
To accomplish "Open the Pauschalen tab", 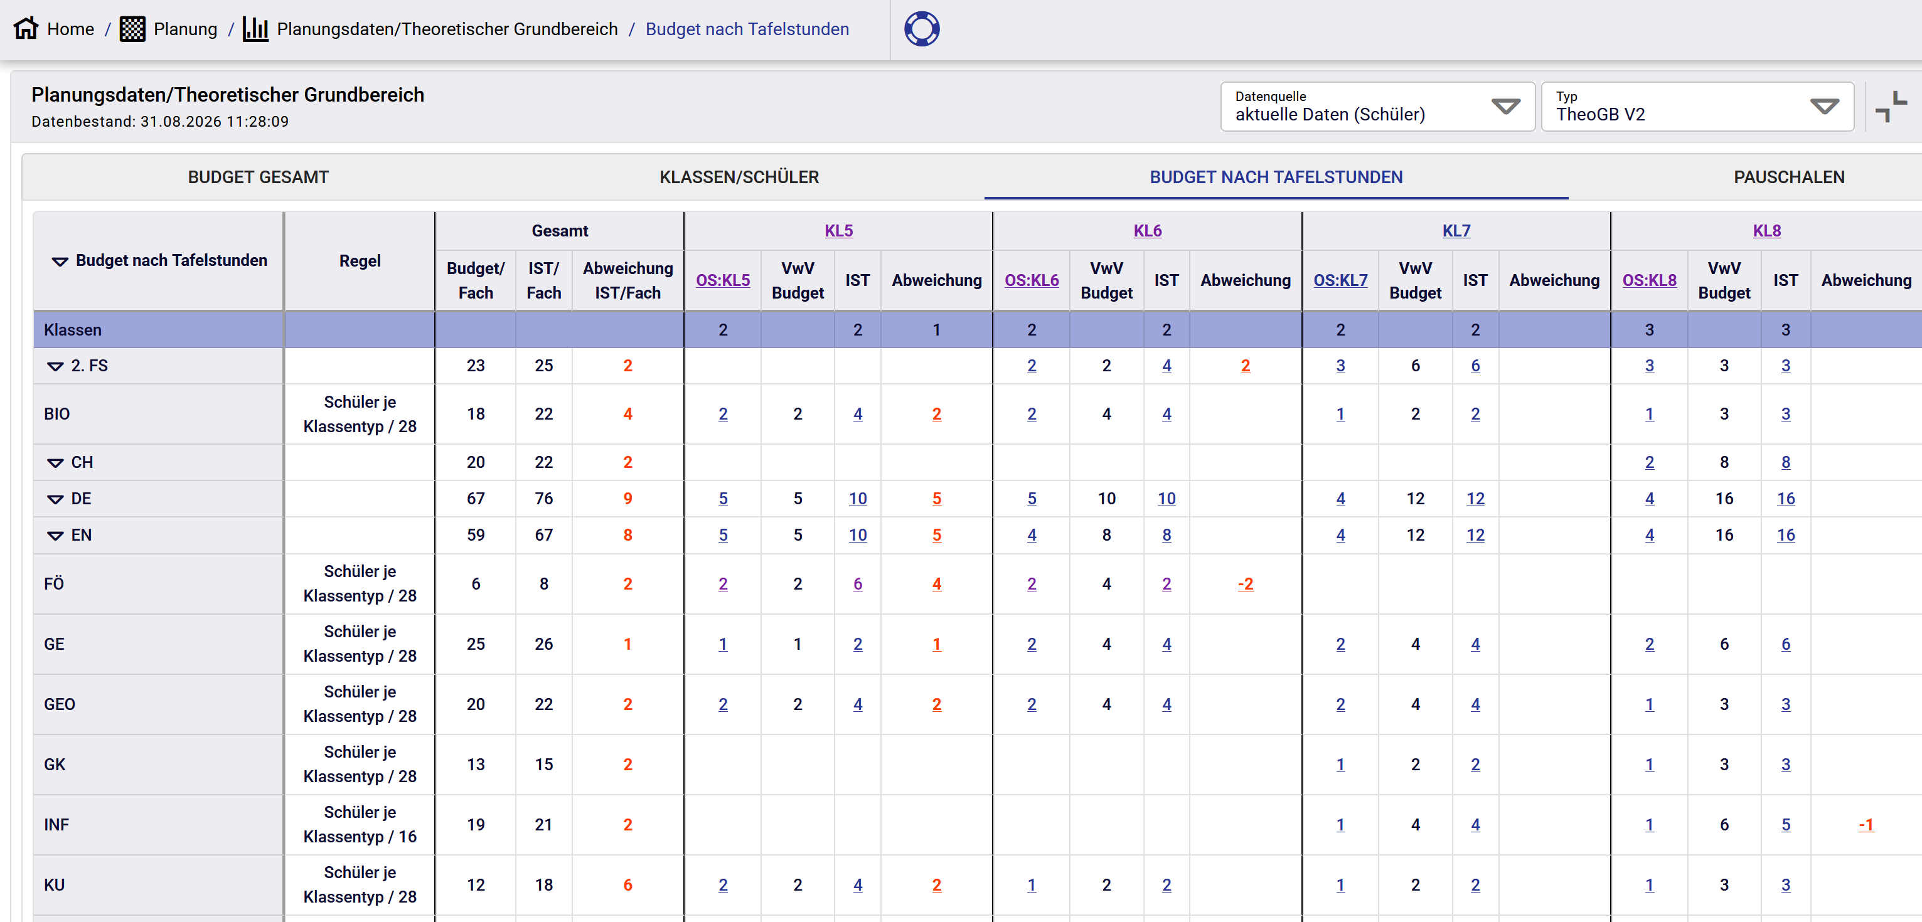I will tap(1788, 177).
